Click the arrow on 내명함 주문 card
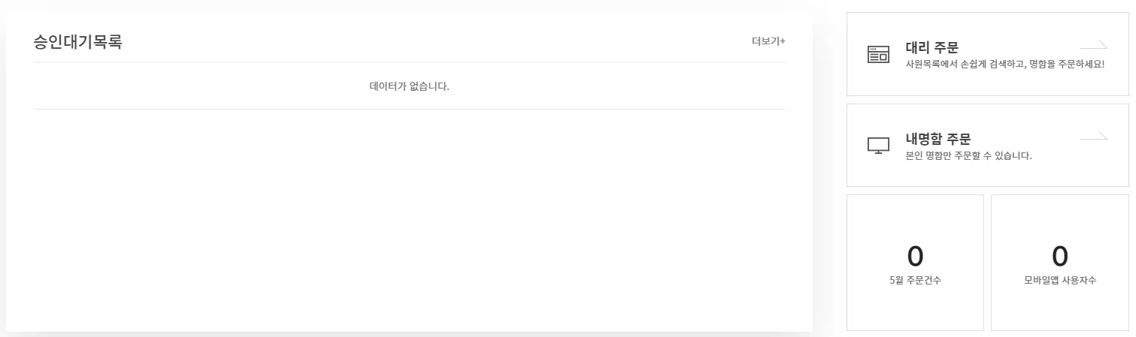The width and height of the screenshot is (1136, 337). point(1094,136)
